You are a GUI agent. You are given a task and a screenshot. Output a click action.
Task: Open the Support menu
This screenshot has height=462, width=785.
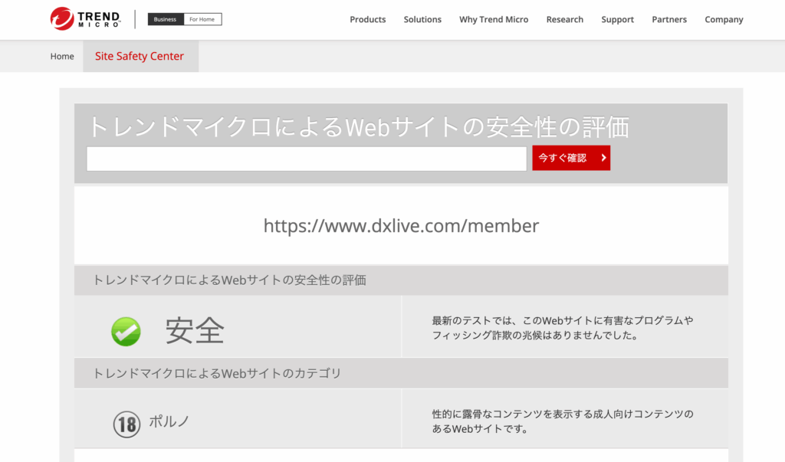(617, 19)
